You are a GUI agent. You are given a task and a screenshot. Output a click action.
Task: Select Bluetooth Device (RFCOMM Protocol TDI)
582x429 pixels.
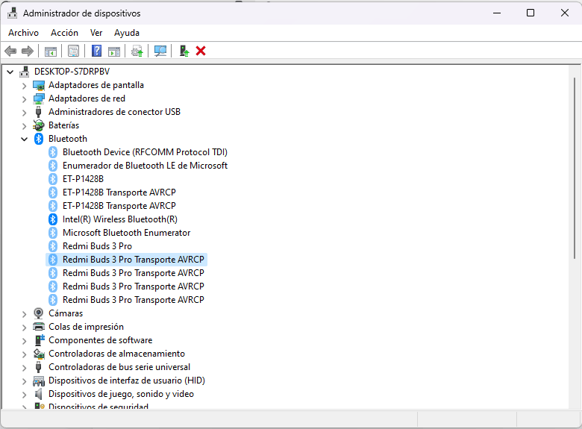145,152
